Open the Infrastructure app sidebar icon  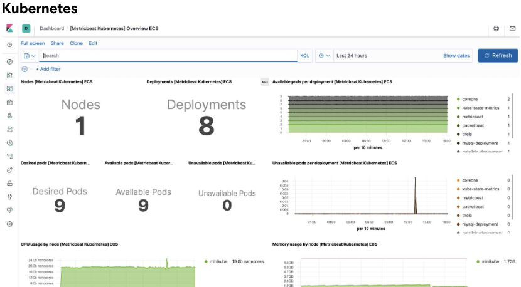point(9,143)
